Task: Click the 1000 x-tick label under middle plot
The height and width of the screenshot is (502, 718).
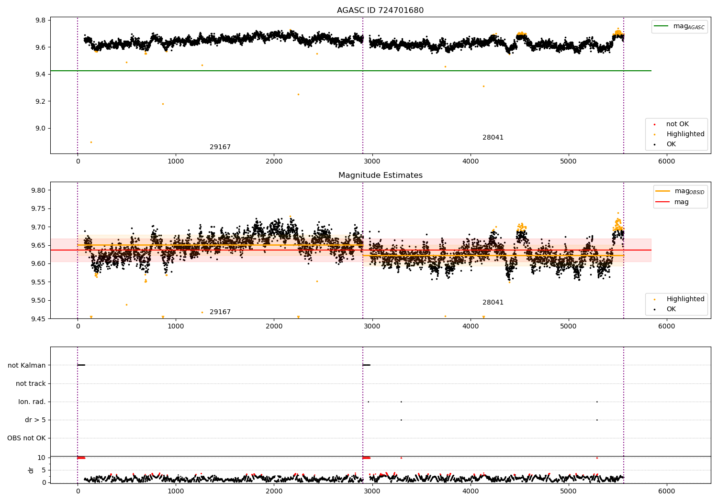Action: coord(176,327)
